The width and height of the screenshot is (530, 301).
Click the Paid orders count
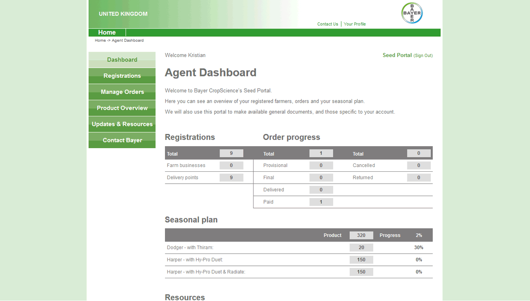[x=321, y=202]
